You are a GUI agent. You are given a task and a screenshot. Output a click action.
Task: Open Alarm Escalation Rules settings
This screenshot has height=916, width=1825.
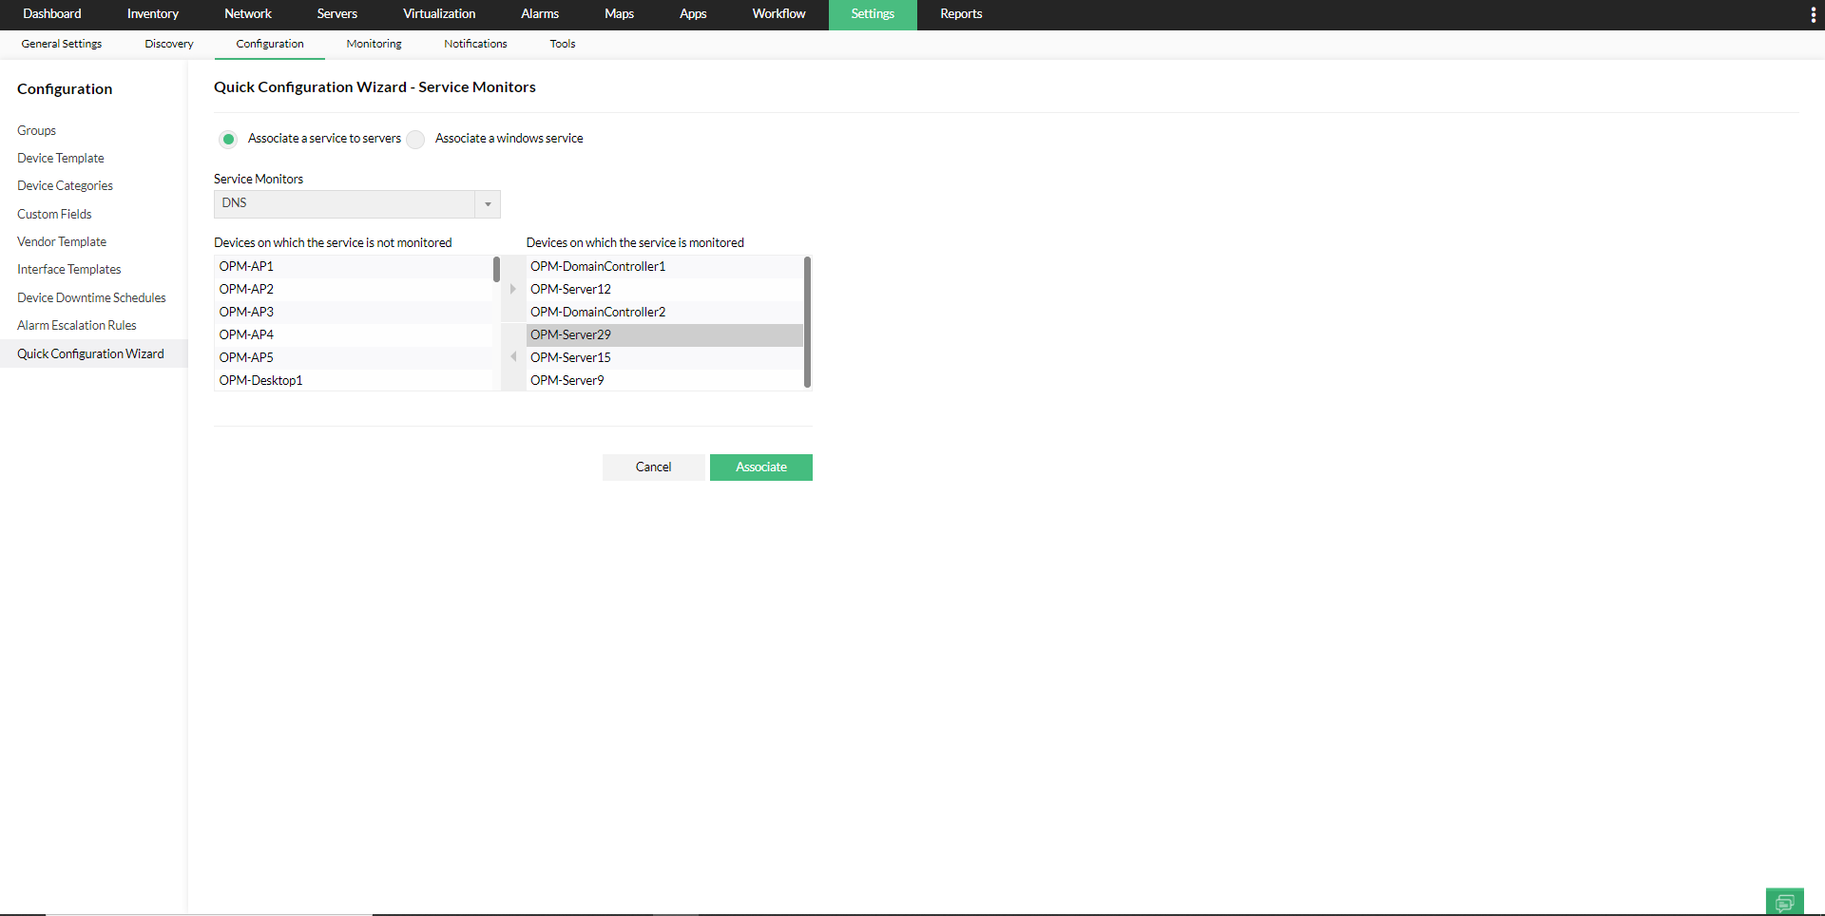76,325
